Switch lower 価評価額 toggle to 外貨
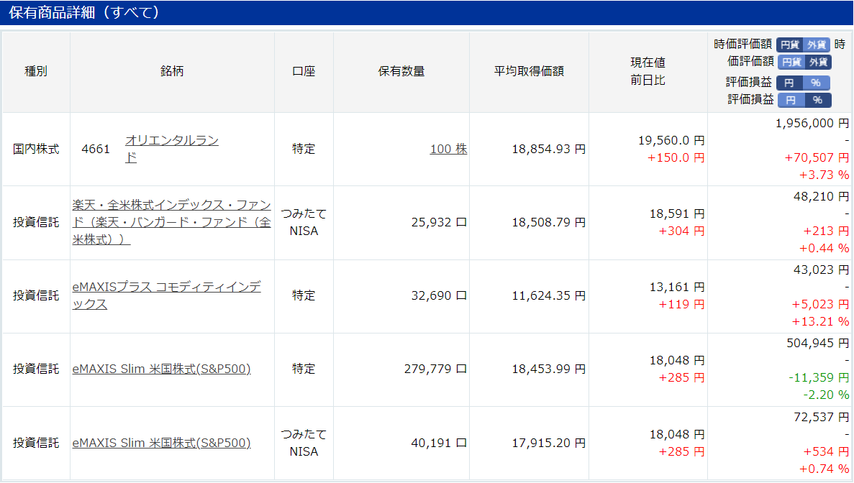This screenshot has width=854, height=483. pos(818,62)
